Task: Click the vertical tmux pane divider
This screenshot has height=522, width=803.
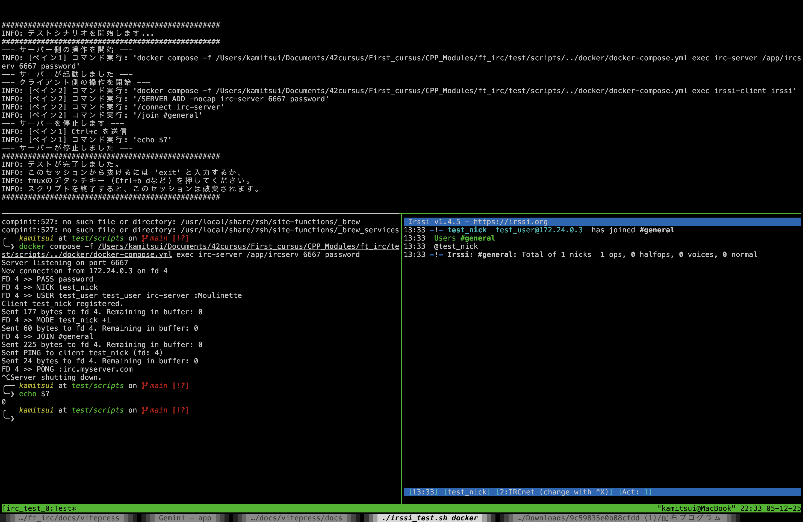Action: [x=401, y=357]
